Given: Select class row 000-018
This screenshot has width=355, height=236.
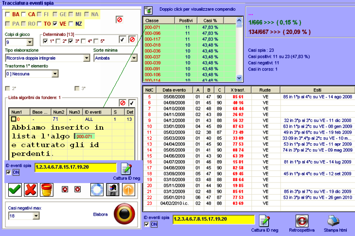Looking at the screenshot, I should tap(190, 45).
